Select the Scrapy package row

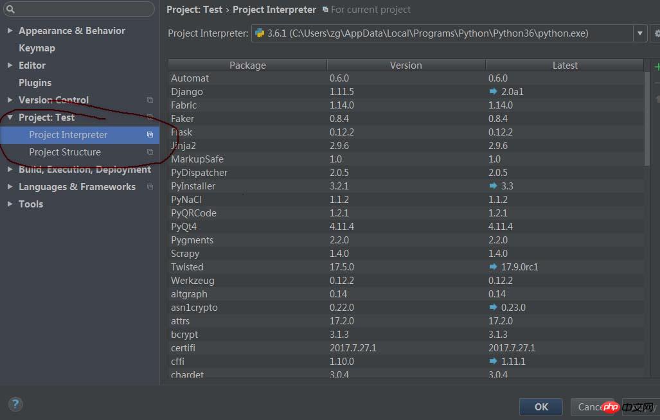click(406, 253)
